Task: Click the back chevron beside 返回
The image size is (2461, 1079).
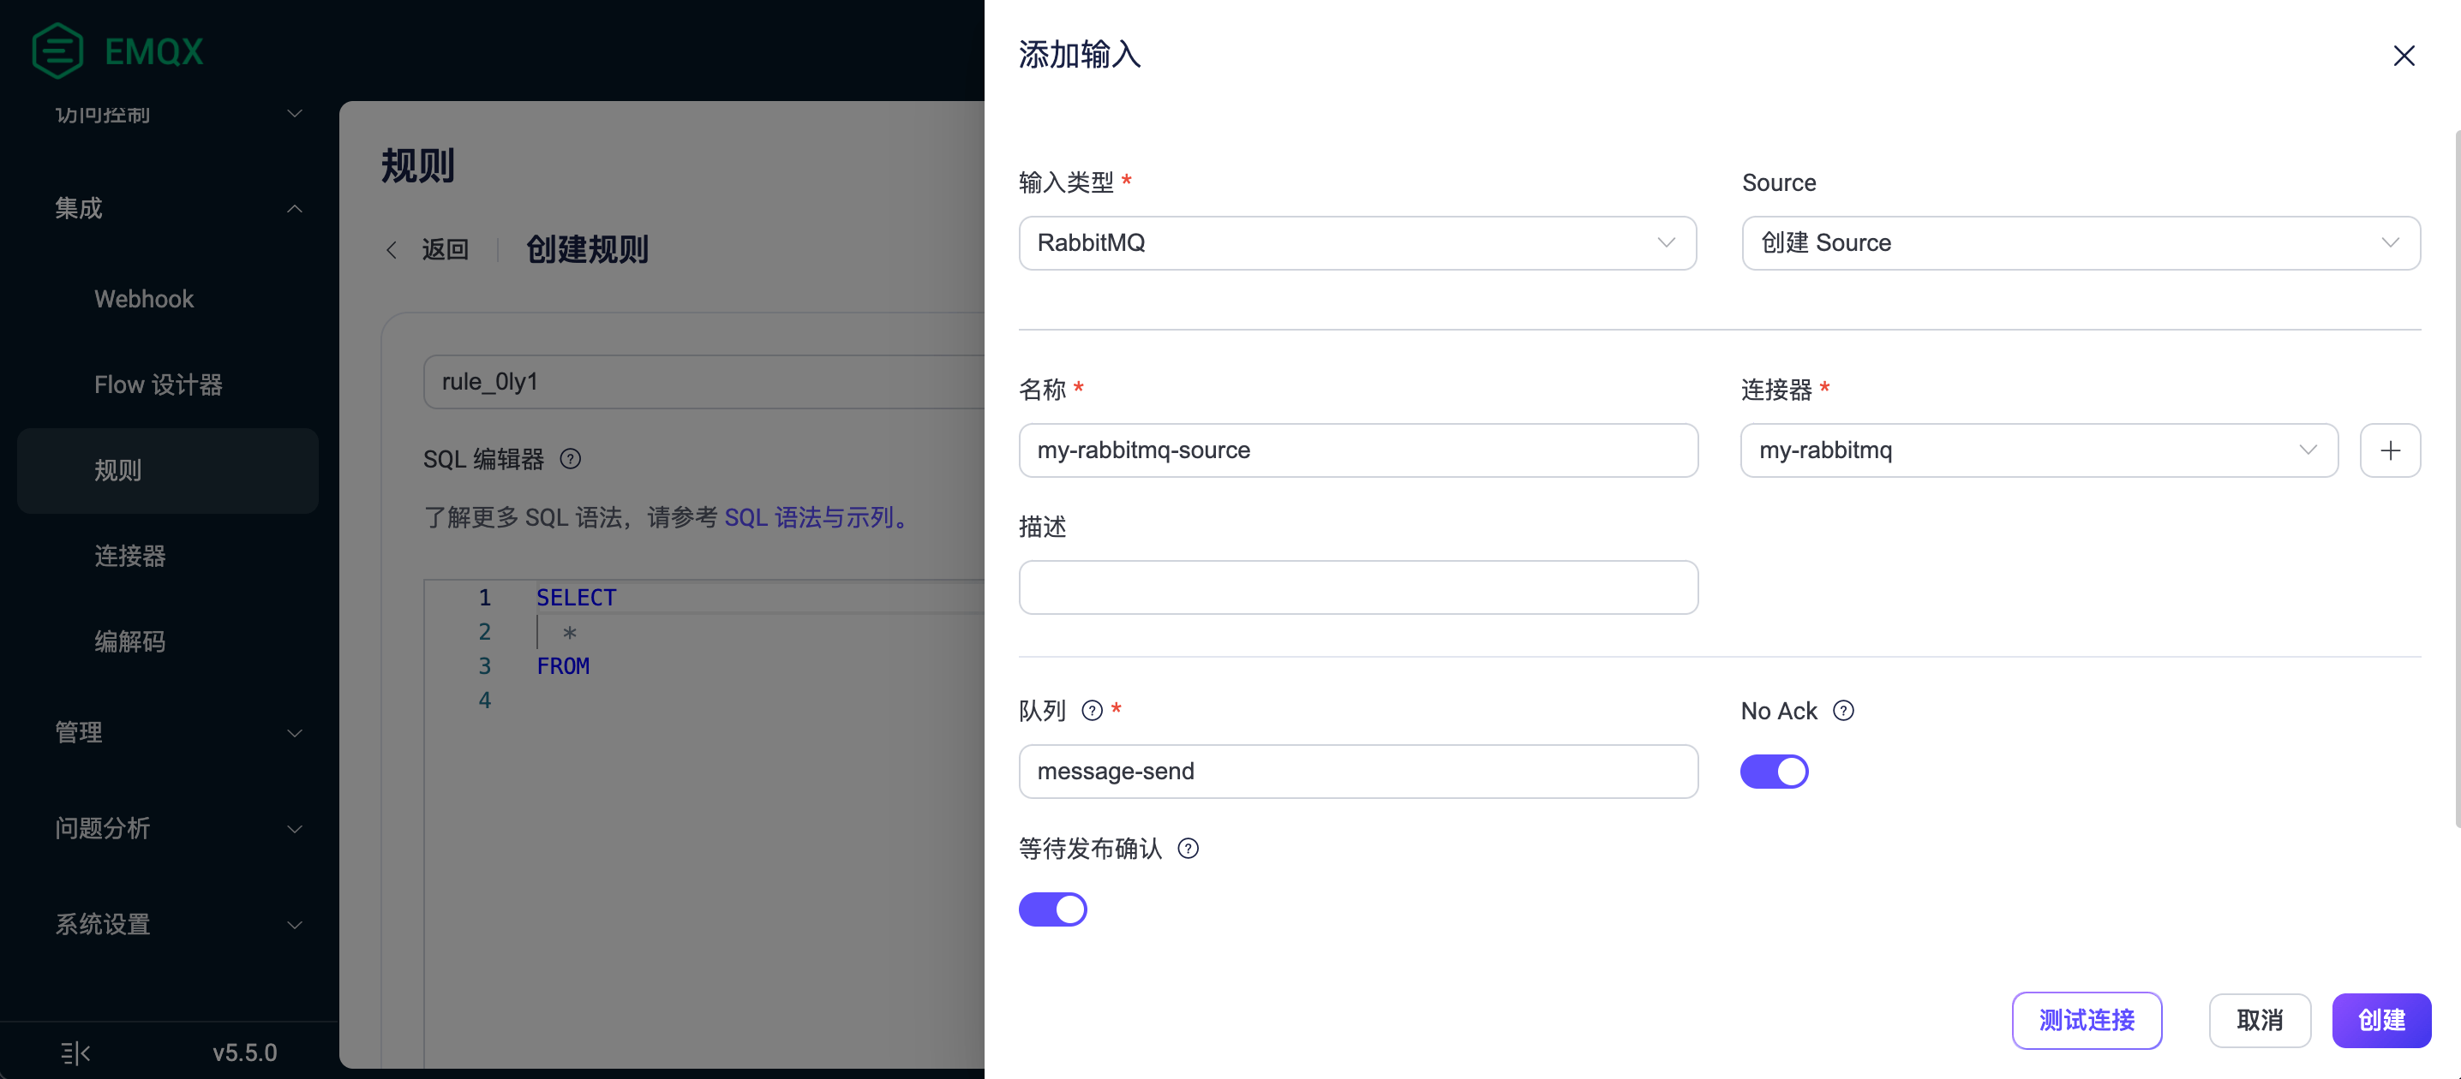Action: [391, 249]
